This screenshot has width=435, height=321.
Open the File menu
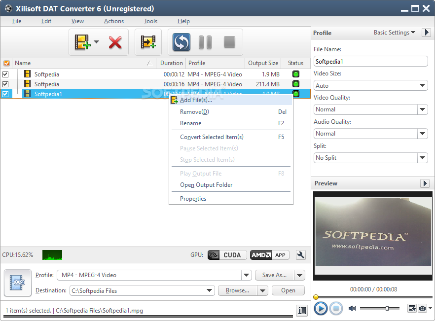[17, 21]
